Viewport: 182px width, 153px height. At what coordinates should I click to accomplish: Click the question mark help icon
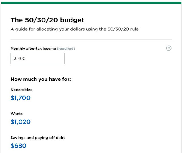point(169,48)
